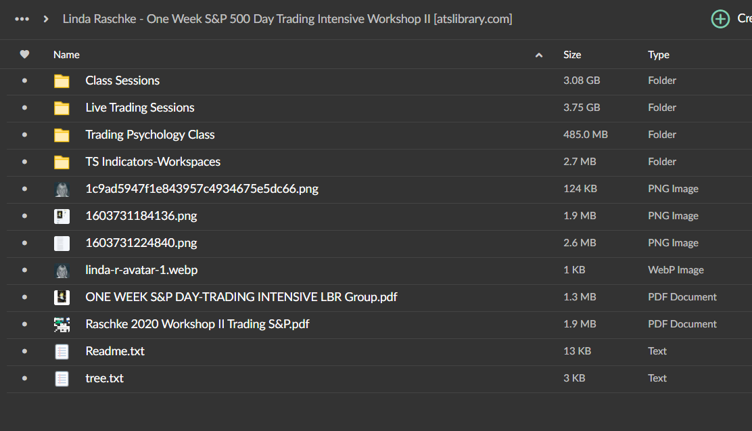Viewport: 752px width, 431px height.
Task: Click the image icon for 1603731184136.png
Action: pyautogui.click(x=62, y=216)
